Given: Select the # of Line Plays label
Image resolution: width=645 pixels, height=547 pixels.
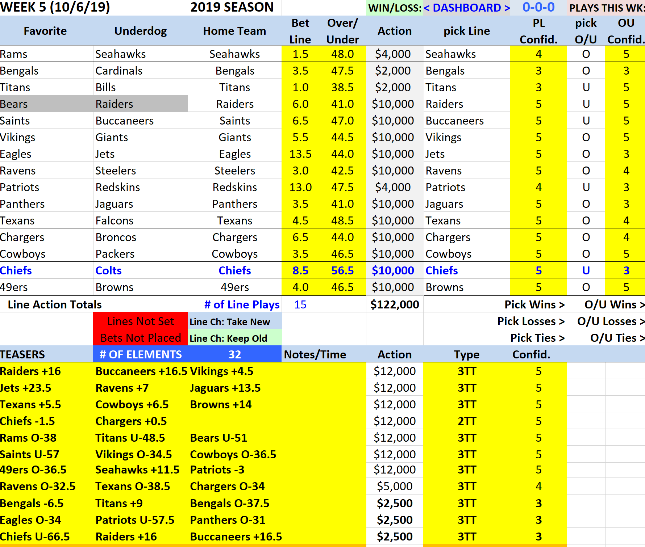Looking at the screenshot, I should click(x=242, y=305).
